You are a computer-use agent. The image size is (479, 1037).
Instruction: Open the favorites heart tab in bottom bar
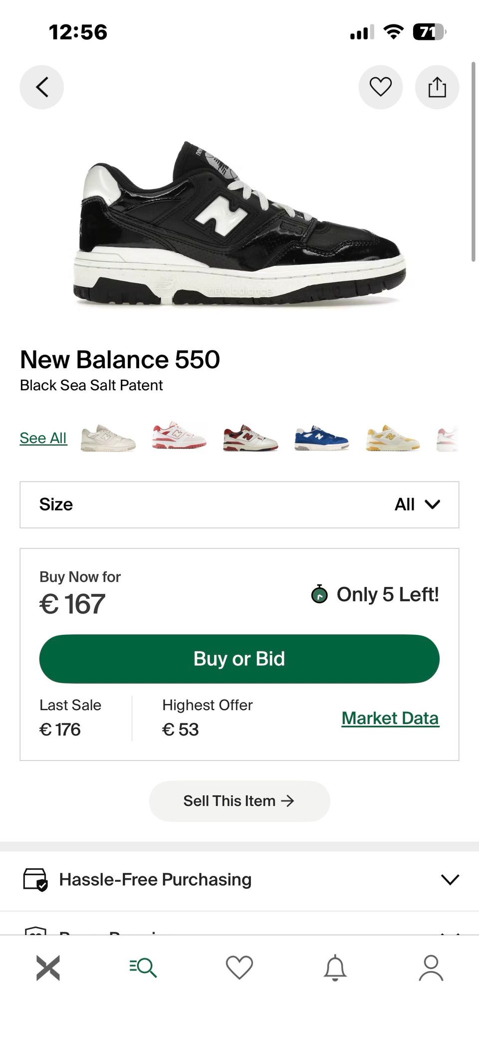(239, 968)
